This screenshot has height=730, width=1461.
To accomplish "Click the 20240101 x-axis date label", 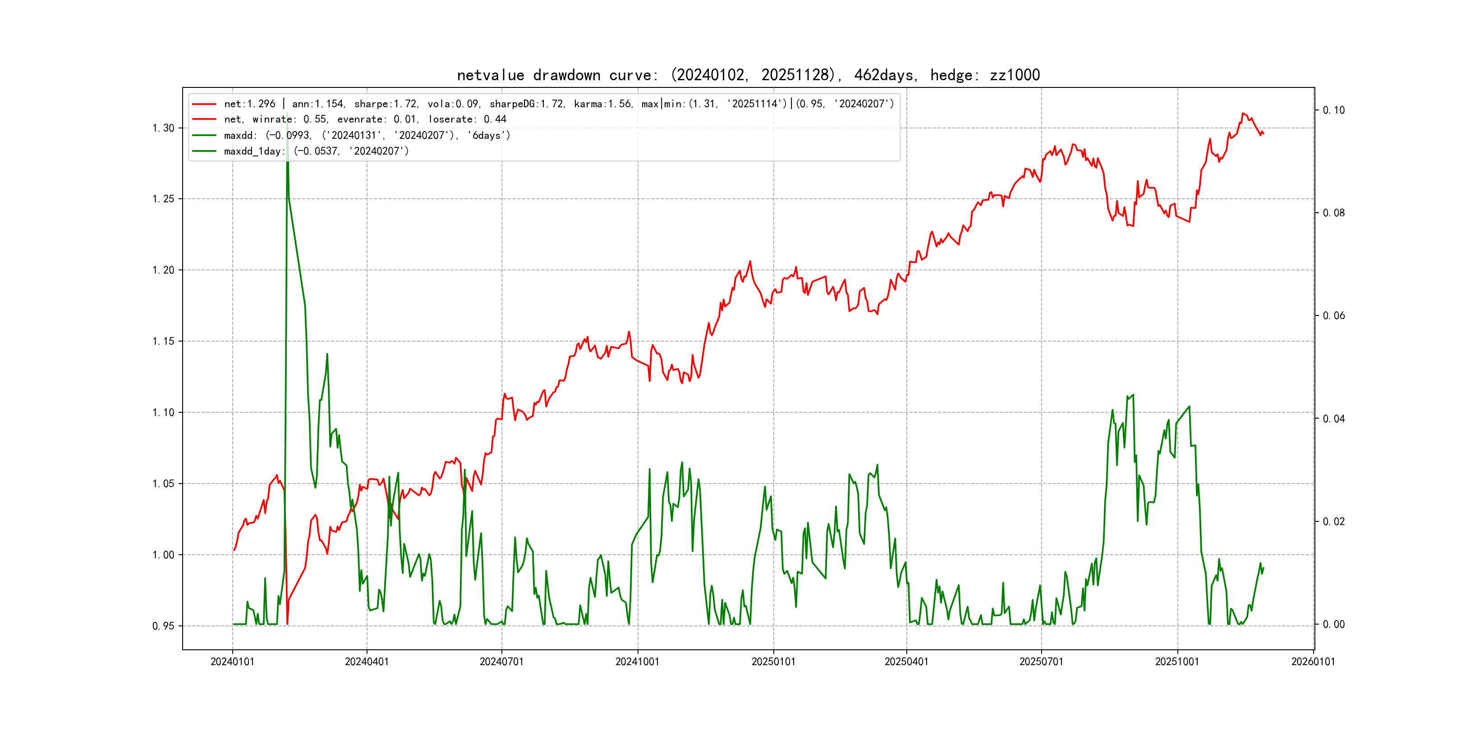I will 233,662.
